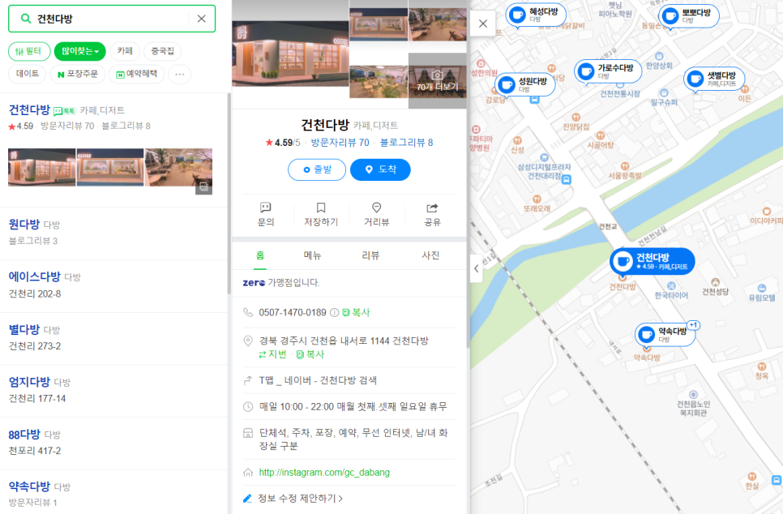Switch to the 리뷰 tab
The image size is (783, 514).
[370, 255]
